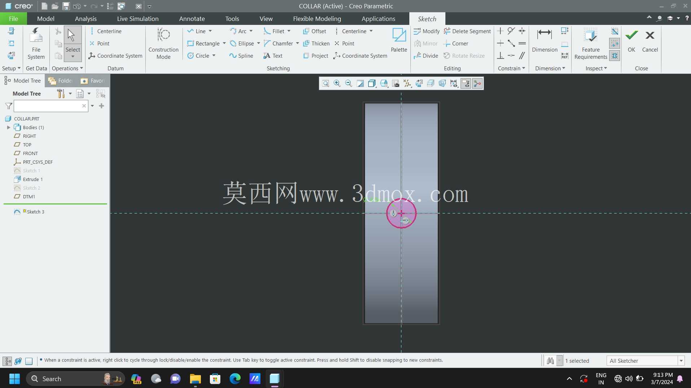Select the Circle sketch tool
This screenshot has height=388, width=691.
pos(198,56)
